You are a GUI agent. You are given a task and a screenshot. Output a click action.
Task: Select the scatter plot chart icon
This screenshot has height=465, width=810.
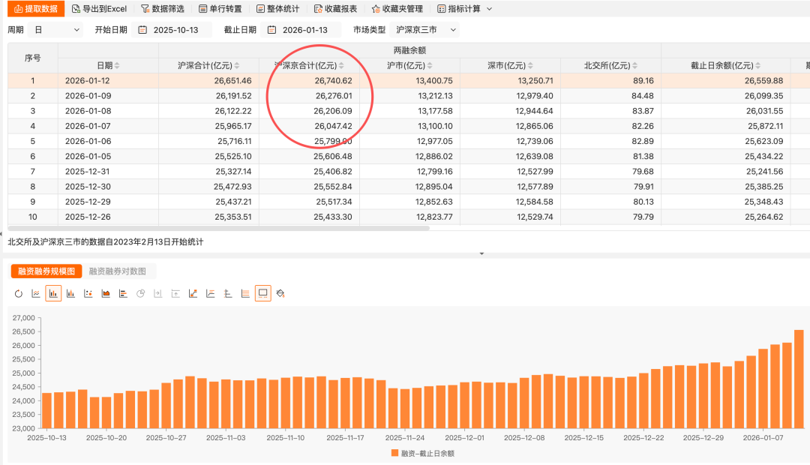click(x=88, y=293)
